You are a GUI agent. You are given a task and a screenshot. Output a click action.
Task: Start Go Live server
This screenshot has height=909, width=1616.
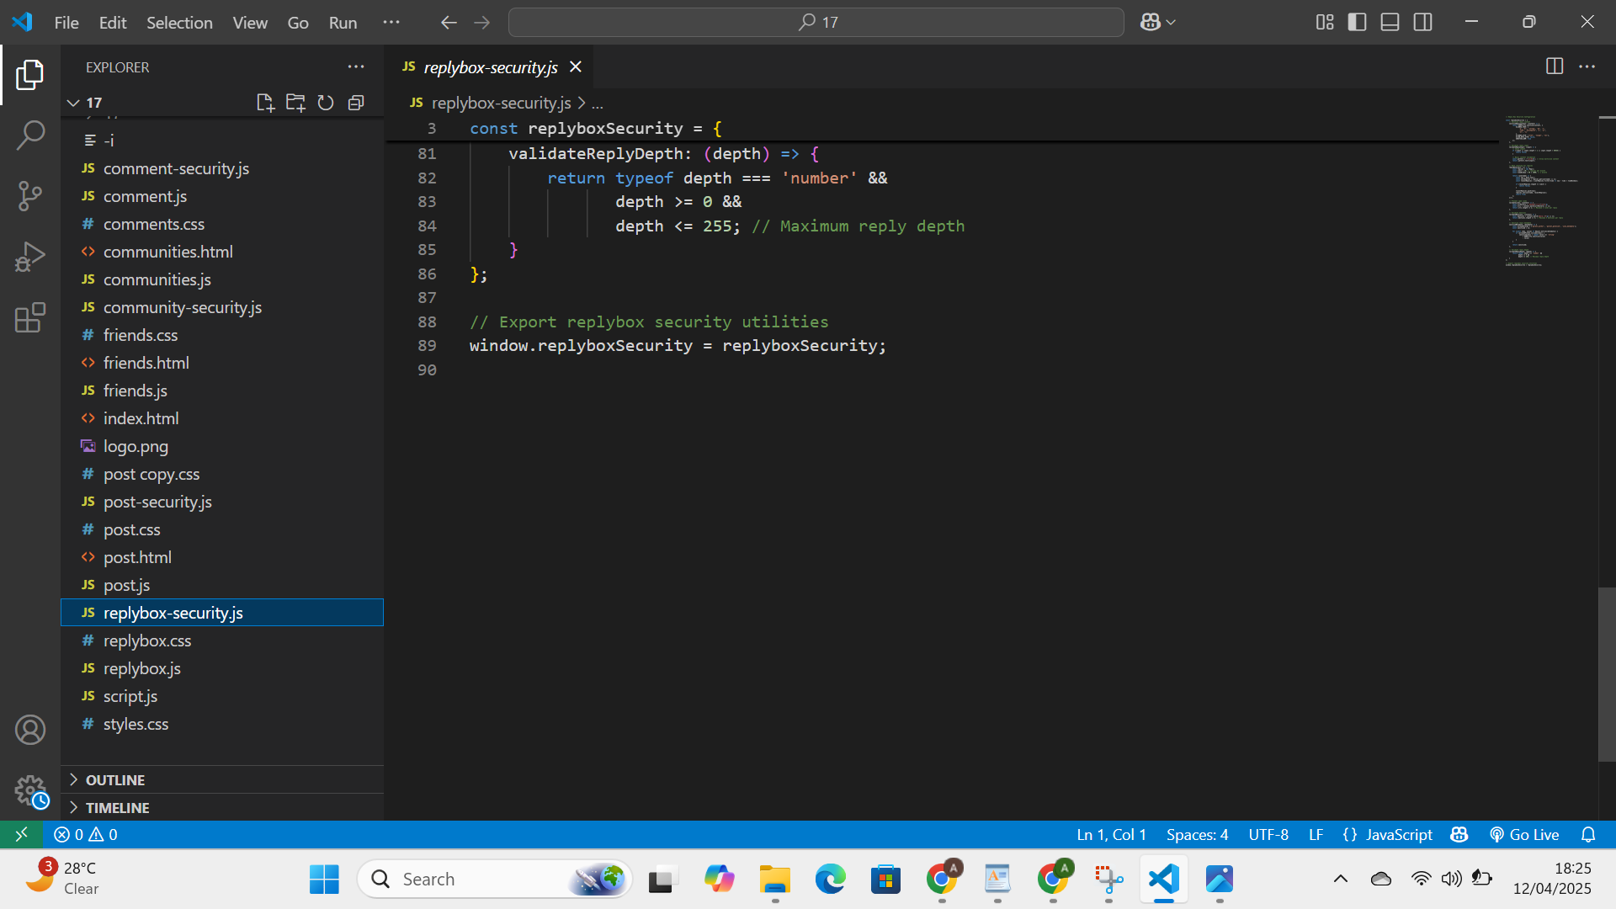coord(1524,834)
